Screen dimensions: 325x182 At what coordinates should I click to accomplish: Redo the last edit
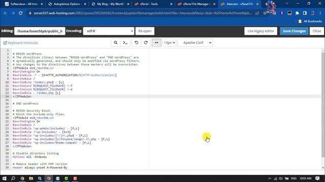146,42
